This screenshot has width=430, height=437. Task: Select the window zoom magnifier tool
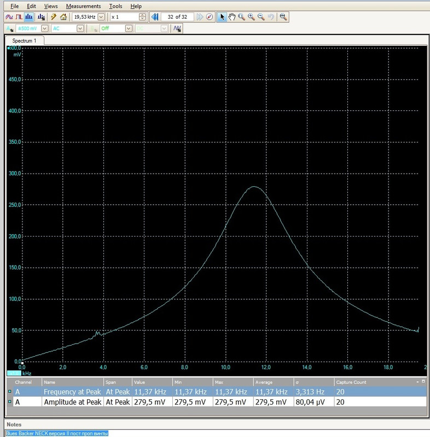tap(241, 17)
